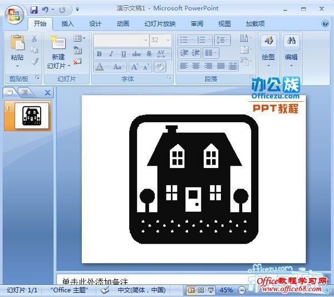Select slide 1 thumbnail in pane
This screenshot has width=334, height=297.
coord(32,116)
